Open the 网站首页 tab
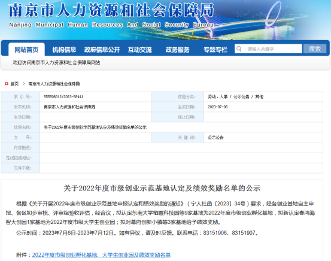 [26, 50]
